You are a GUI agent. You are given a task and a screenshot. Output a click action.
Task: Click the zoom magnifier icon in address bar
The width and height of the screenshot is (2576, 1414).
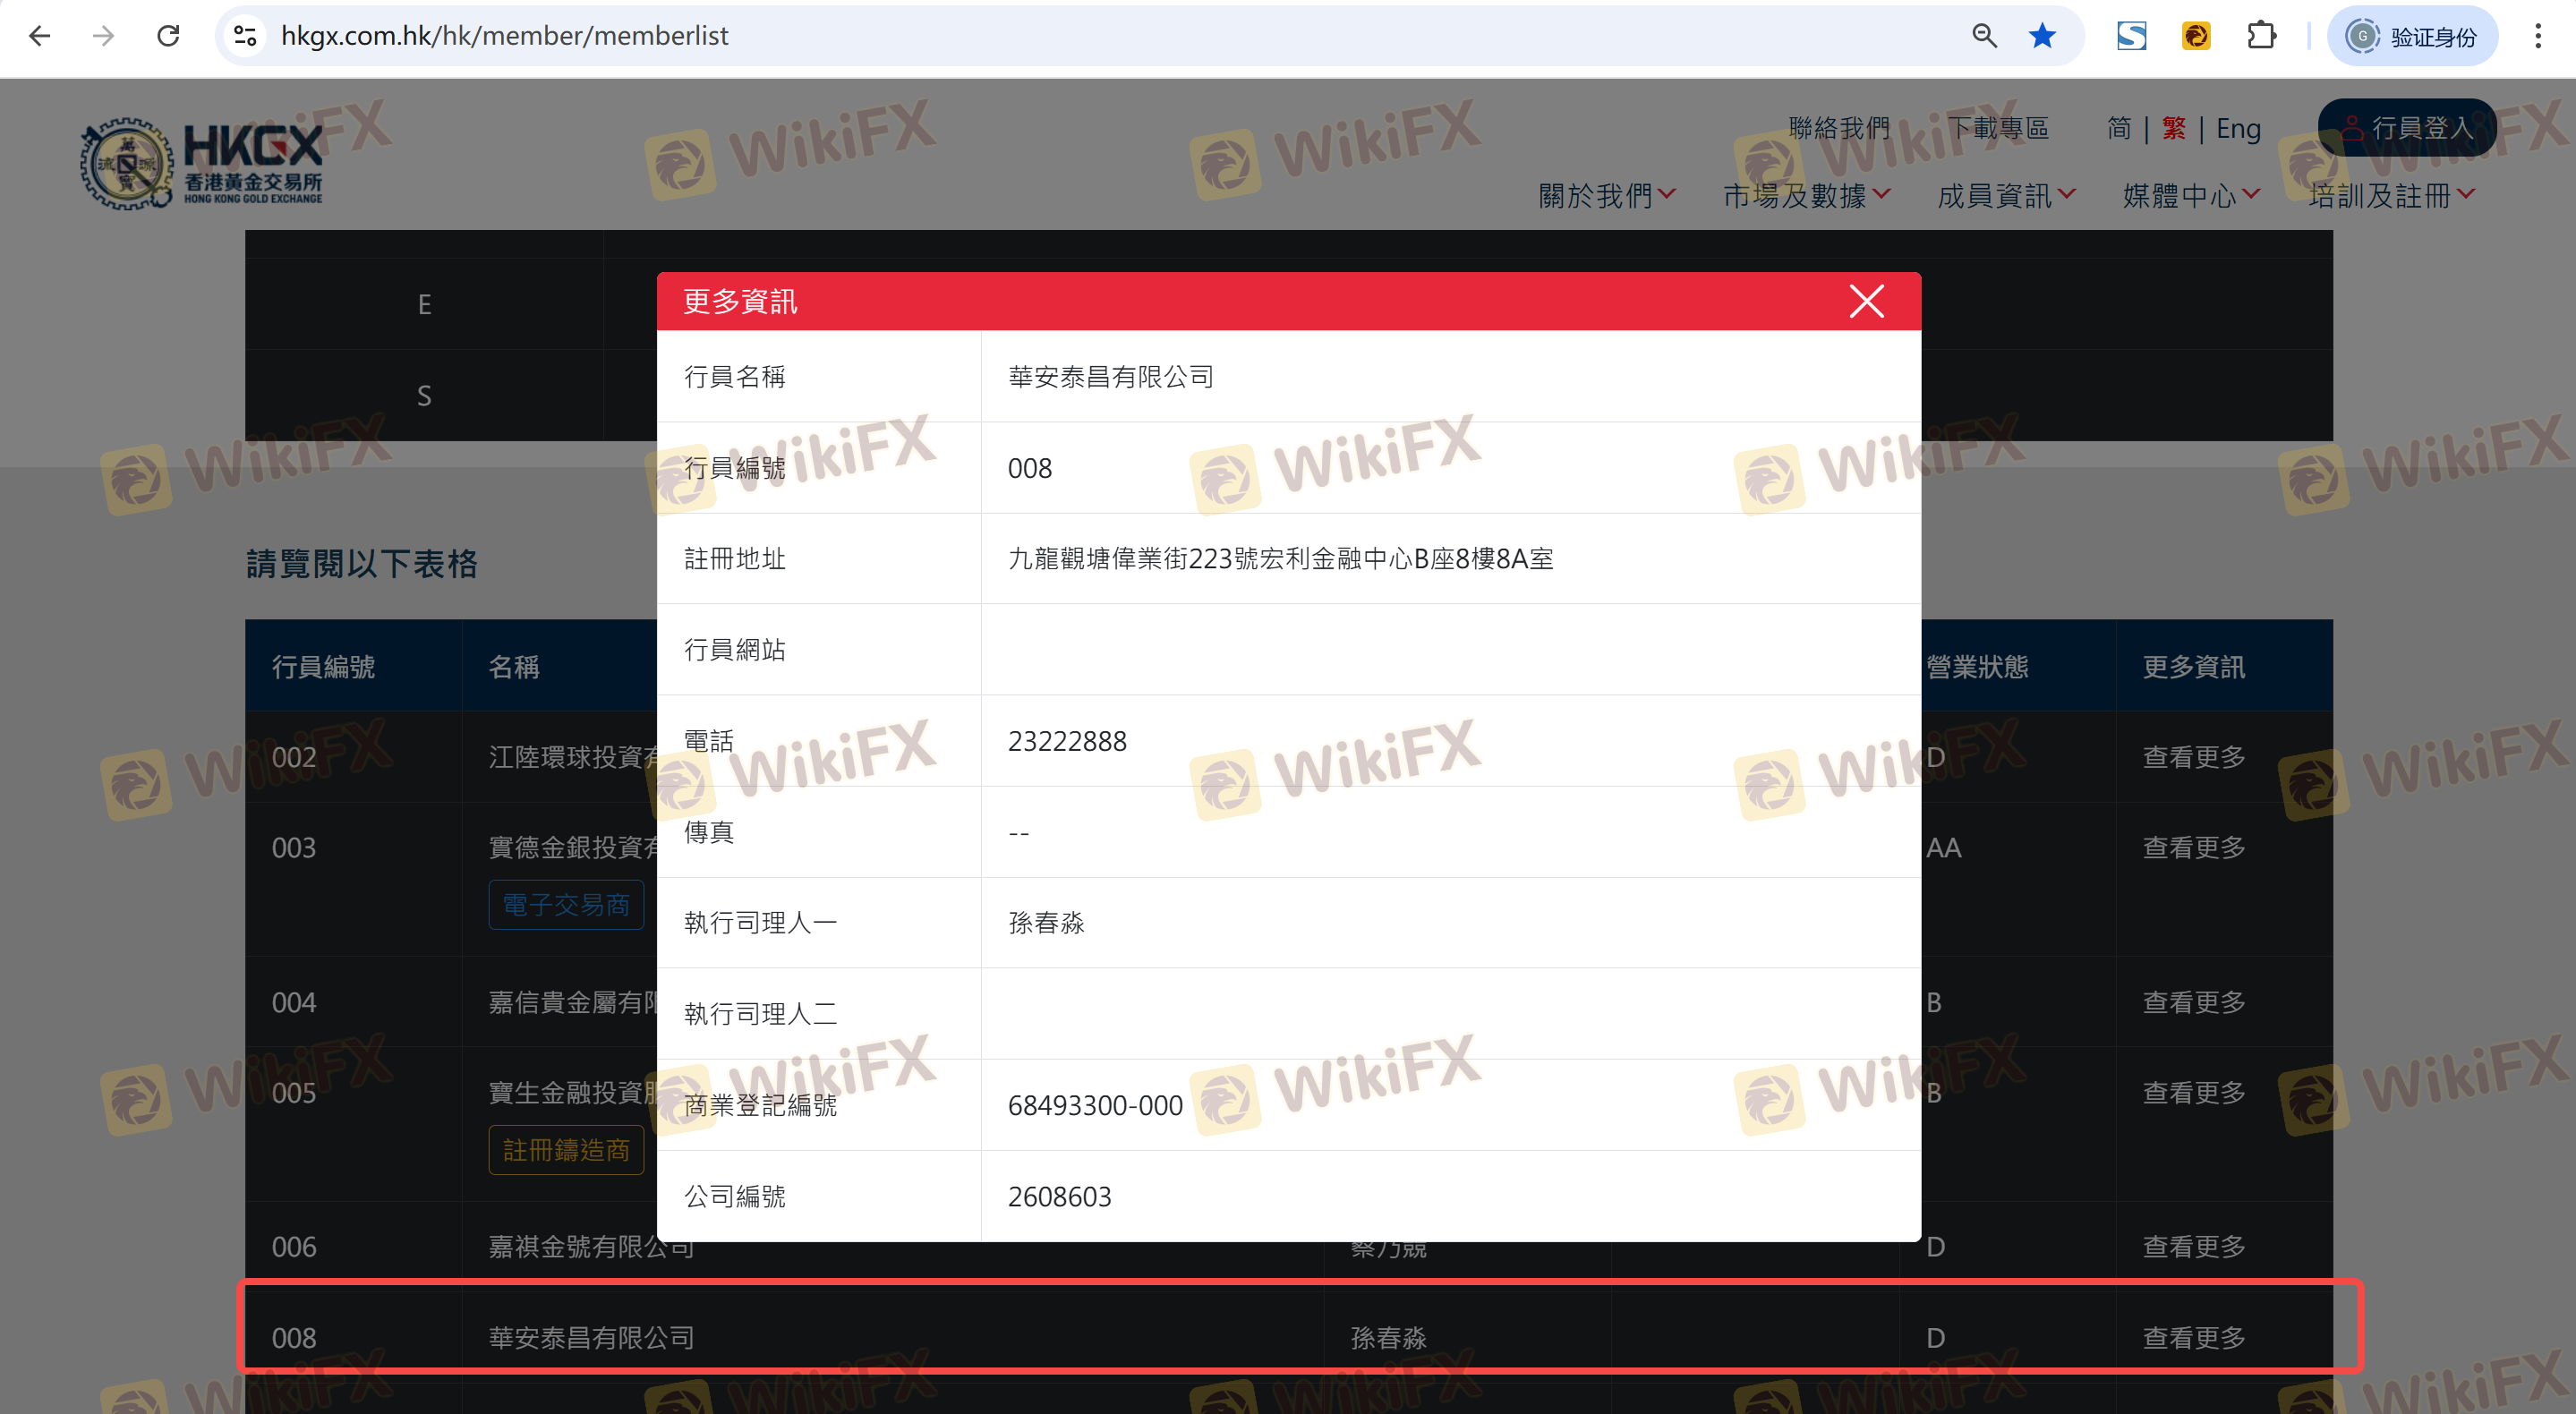tap(1984, 36)
